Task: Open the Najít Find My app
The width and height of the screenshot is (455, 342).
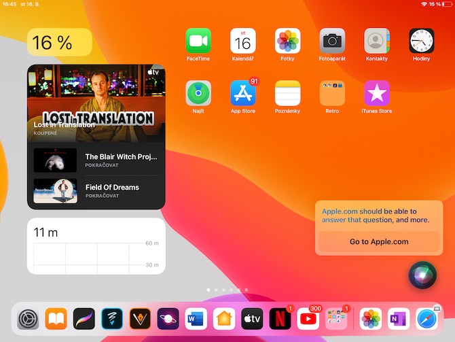Action: (198, 93)
